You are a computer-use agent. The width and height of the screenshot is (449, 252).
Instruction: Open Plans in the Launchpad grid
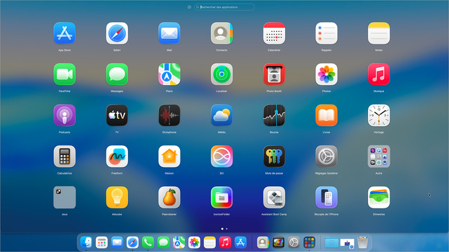[x=169, y=74]
